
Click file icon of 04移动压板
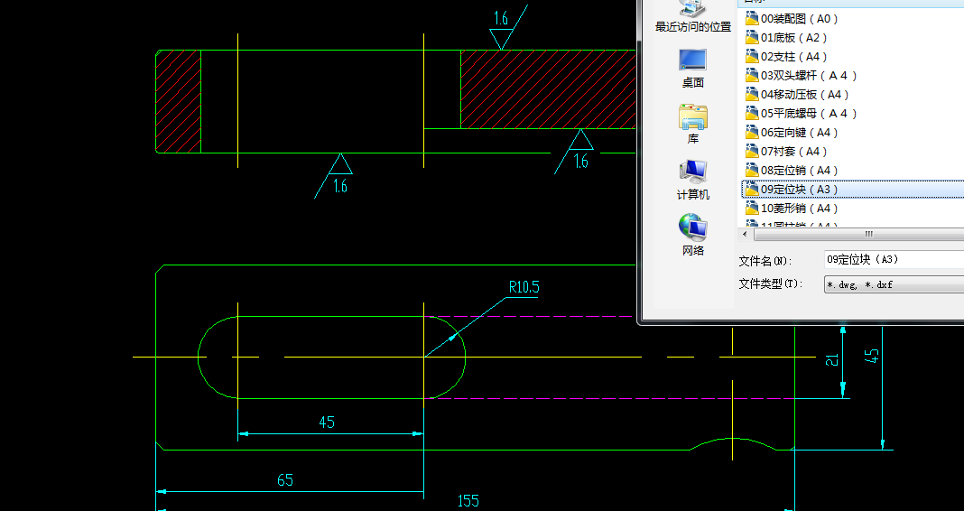[752, 94]
